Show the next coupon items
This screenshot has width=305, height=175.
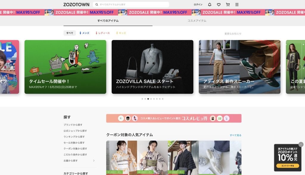236,173
